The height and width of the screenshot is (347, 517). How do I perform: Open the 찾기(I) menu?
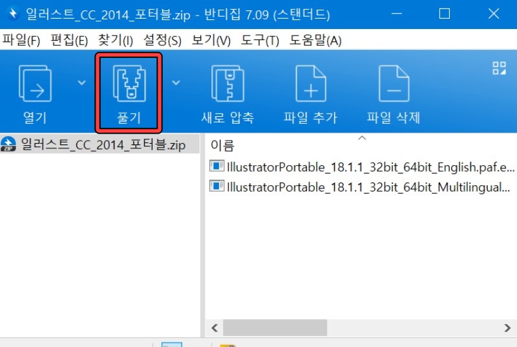(x=116, y=40)
